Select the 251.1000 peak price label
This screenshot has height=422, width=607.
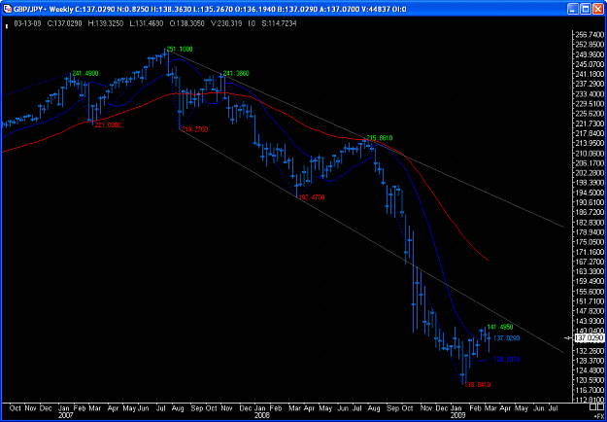click(x=180, y=50)
